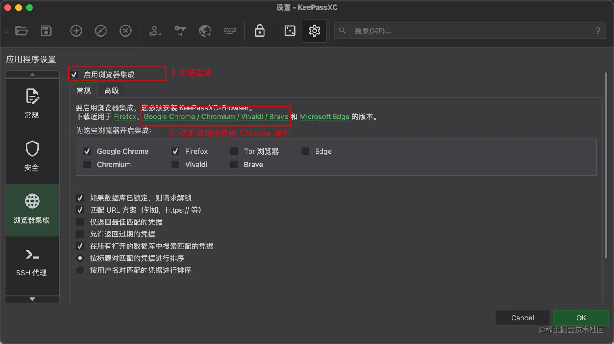Select browser integration section in sidebar
This screenshot has width=614, height=344.
[x=32, y=210]
